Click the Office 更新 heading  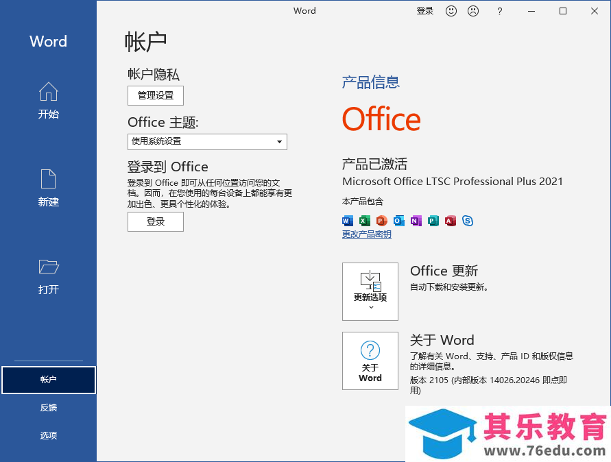click(444, 271)
